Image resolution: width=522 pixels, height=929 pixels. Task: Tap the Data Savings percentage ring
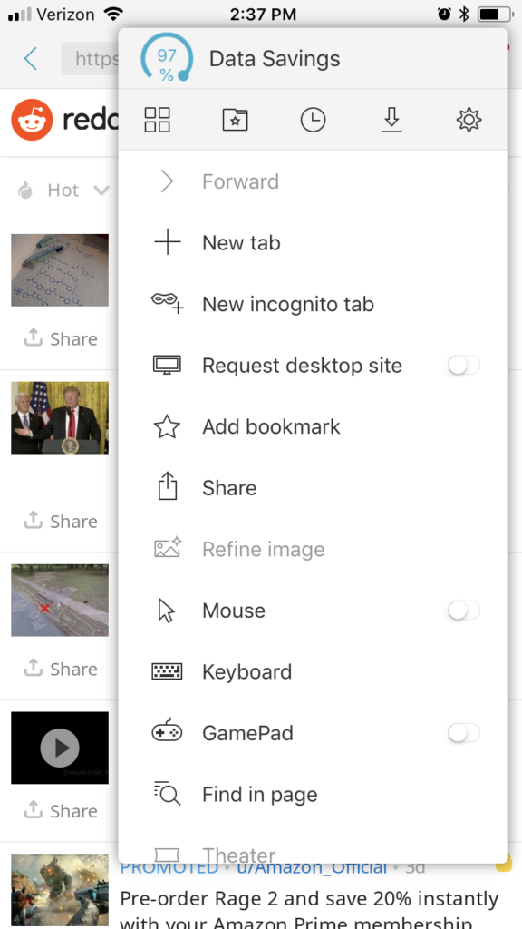[x=167, y=58]
